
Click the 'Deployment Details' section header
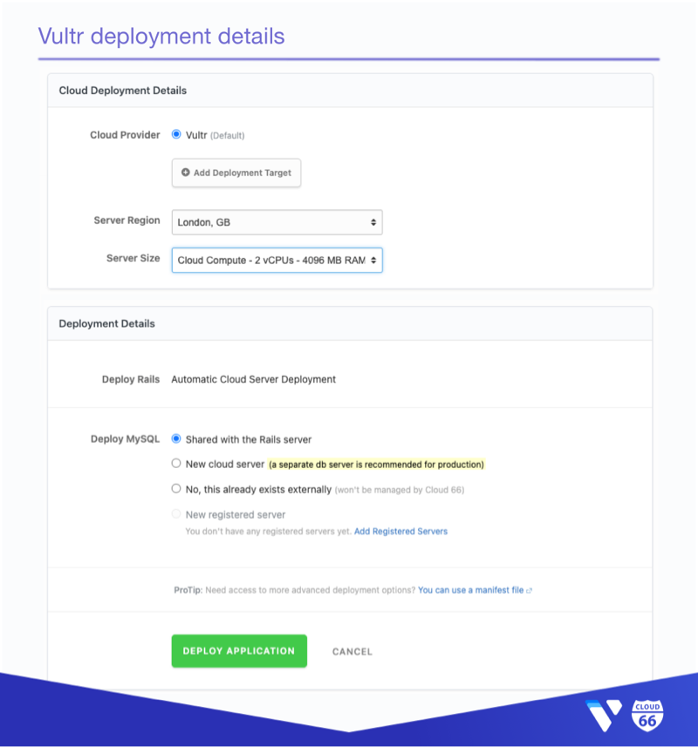106,323
